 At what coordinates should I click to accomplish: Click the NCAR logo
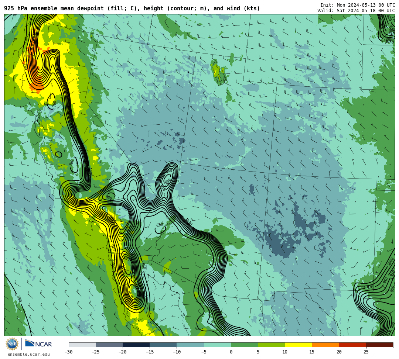(38, 344)
